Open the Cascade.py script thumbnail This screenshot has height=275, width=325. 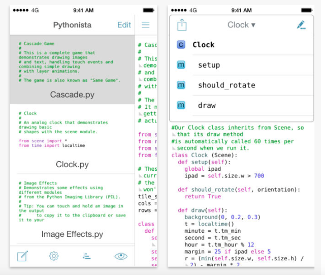(72, 69)
